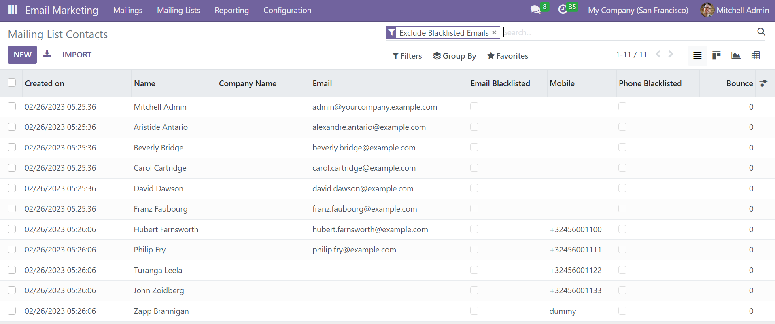
Task: Open optional columns settings icon
Action: tap(763, 83)
